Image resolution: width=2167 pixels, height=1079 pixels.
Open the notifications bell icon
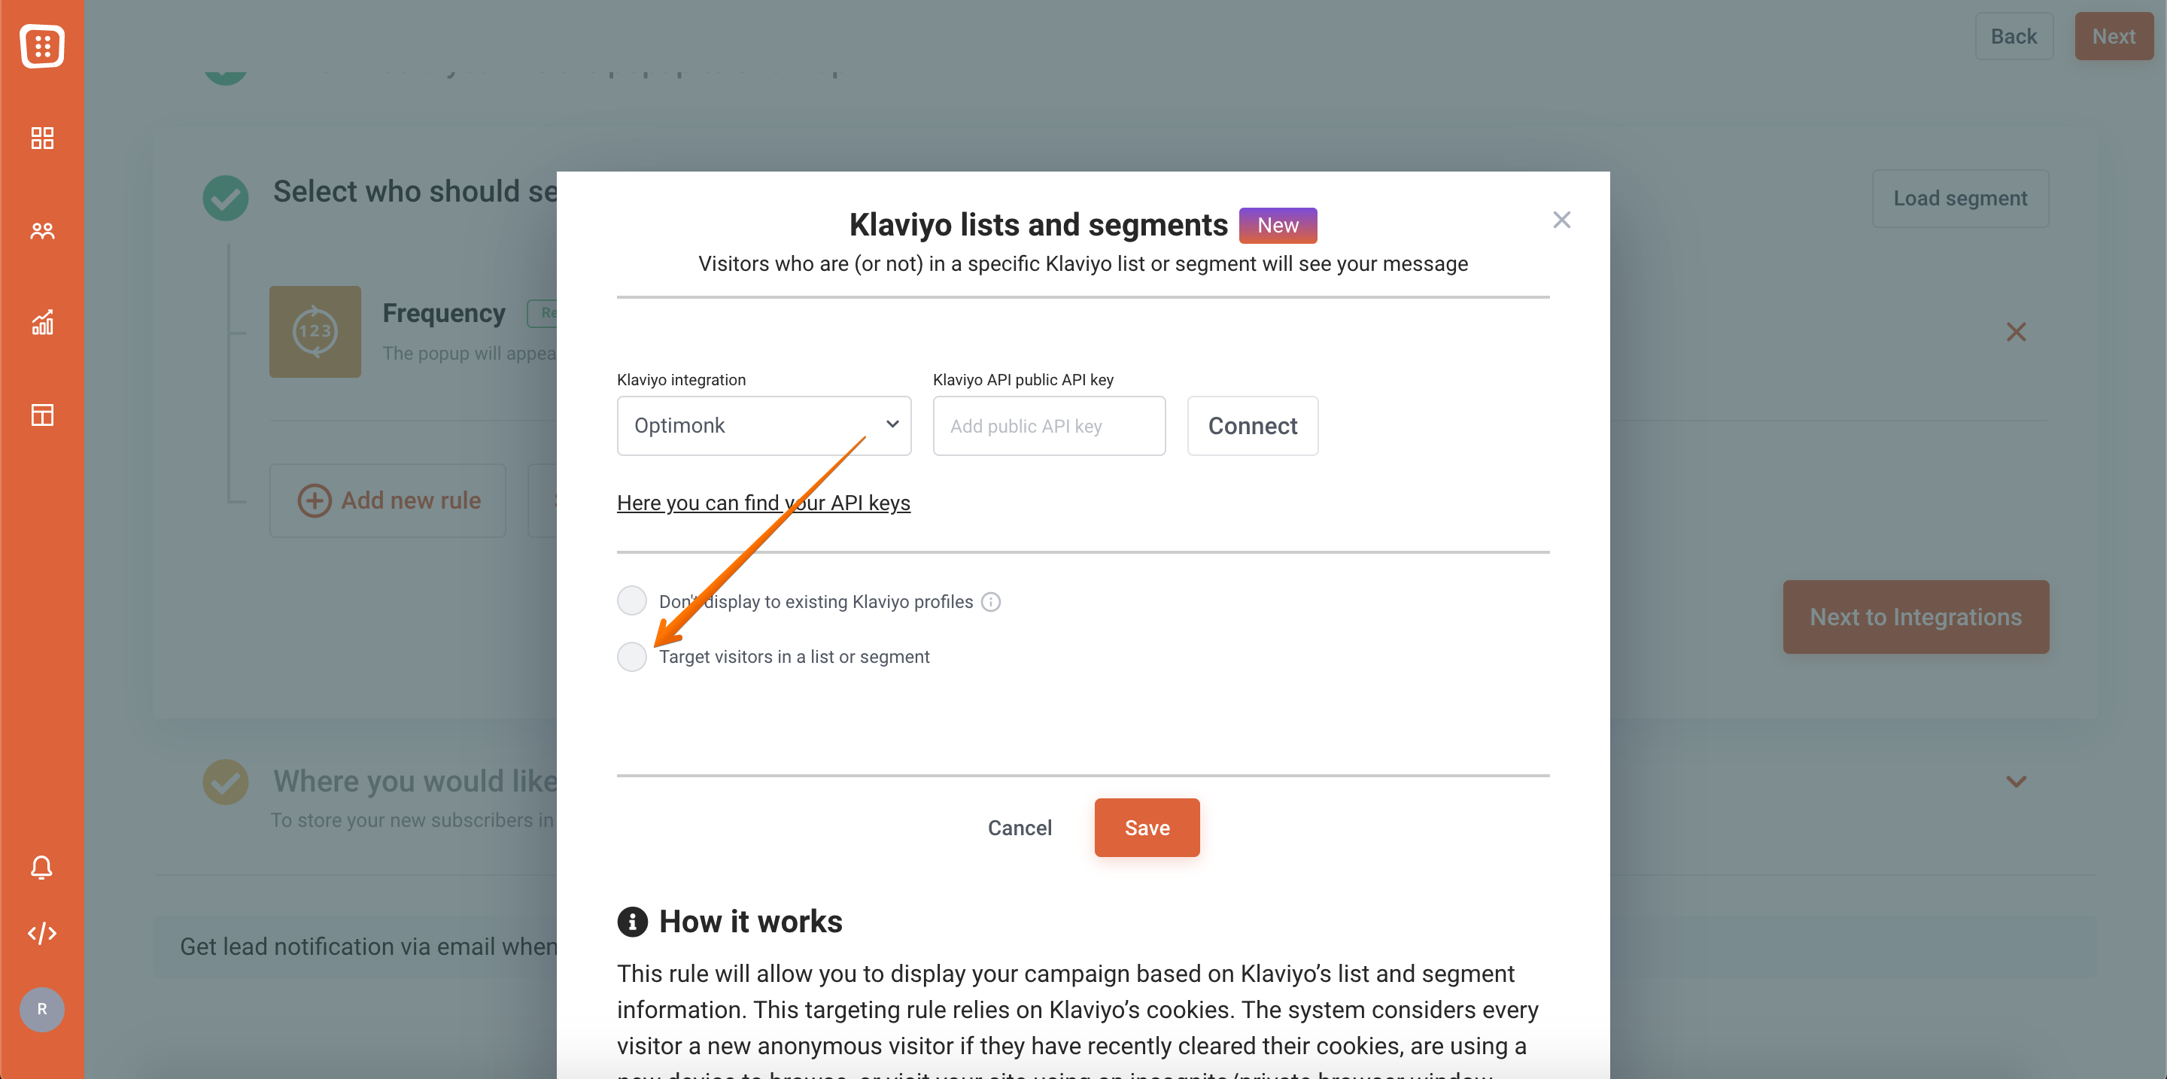point(42,866)
